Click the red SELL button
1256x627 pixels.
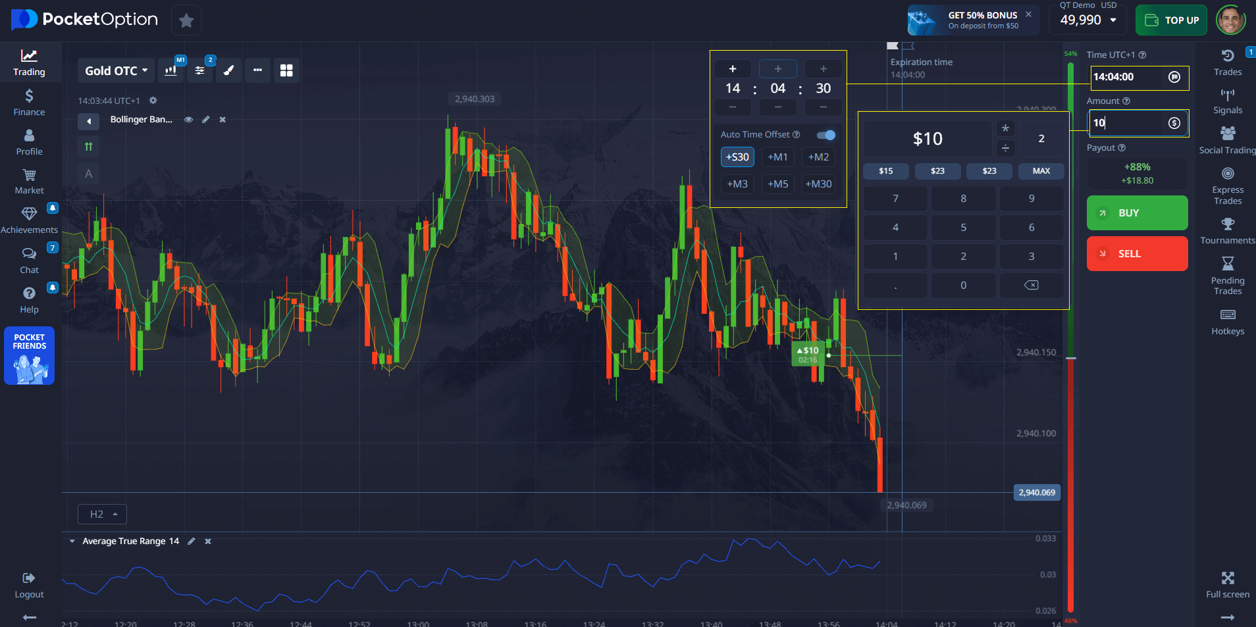pos(1137,254)
